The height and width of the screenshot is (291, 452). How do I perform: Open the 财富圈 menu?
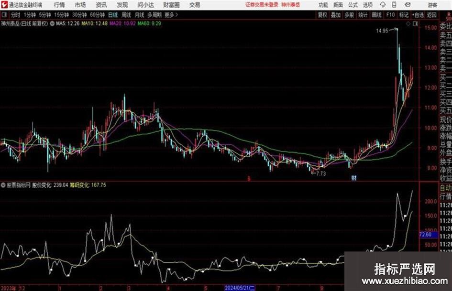point(171,5)
